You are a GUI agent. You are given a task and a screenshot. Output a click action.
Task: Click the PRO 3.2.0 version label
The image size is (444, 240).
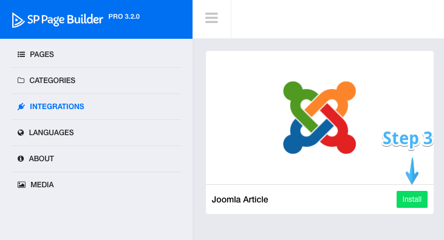point(124,17)
